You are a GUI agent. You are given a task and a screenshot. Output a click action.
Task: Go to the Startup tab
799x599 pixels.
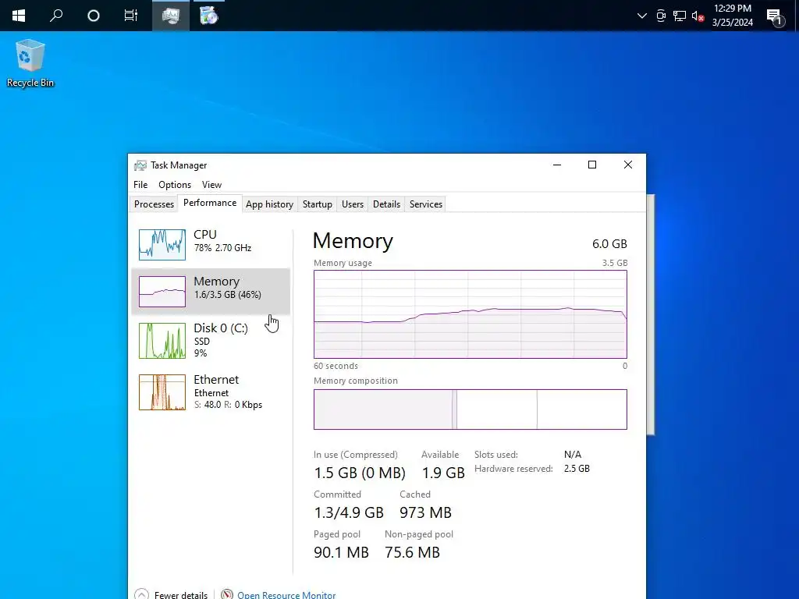318,204
